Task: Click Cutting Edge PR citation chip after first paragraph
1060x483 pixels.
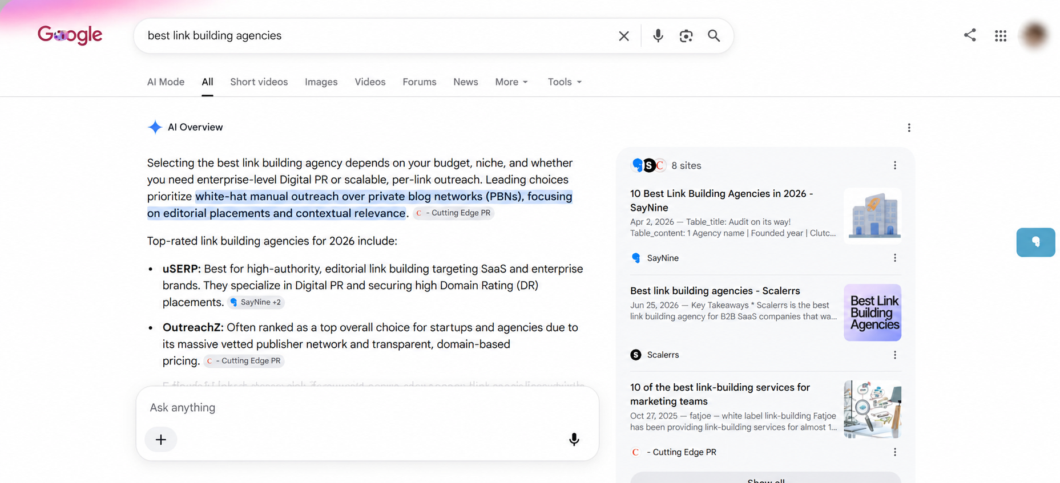Action: click(x=453, y=213)
